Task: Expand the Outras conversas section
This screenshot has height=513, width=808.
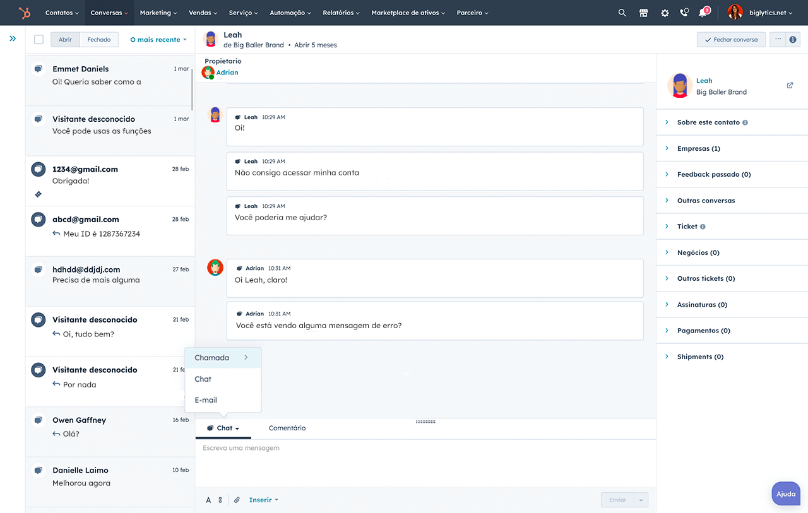Action: [732, 201]
